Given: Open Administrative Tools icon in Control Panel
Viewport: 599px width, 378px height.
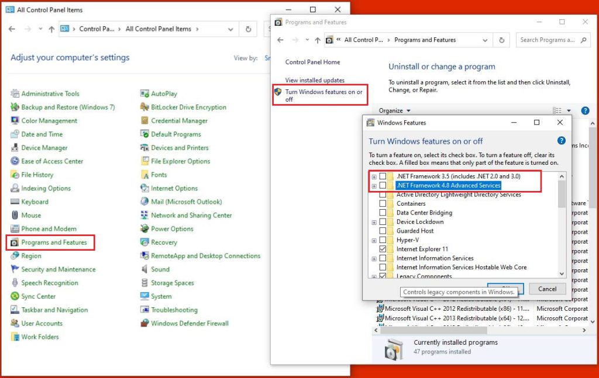Looking at the screenshot, I should pyautogui.click(x=15, y=93).
